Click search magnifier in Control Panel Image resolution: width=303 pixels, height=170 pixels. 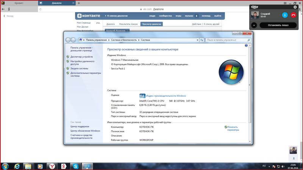click(x=249, y=40)
